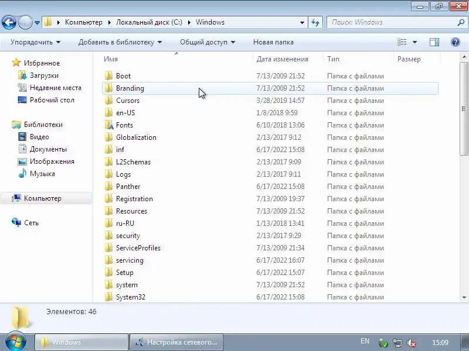The height and width of the screenshot is (351, 469).
Task: Create a folder with Новая папка
Action: click(x=273, y=42)
